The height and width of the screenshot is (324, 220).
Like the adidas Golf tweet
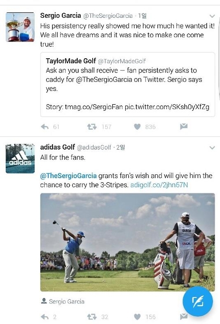click(x=137, y=316)
